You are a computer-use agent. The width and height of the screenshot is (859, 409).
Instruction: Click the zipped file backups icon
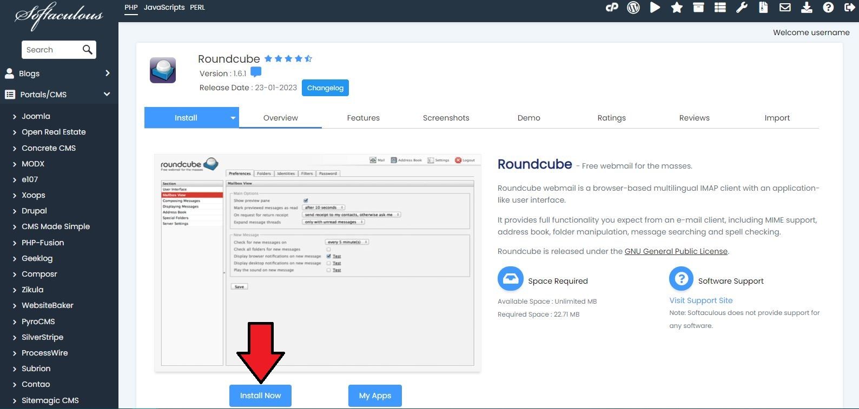[x=763, y=8]
